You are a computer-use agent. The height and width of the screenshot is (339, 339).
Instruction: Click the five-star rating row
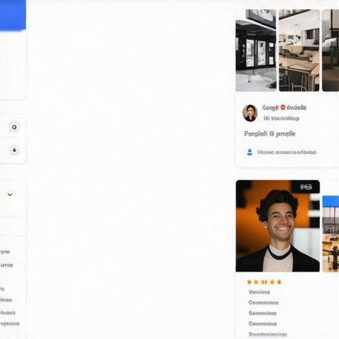click(264, 282)
